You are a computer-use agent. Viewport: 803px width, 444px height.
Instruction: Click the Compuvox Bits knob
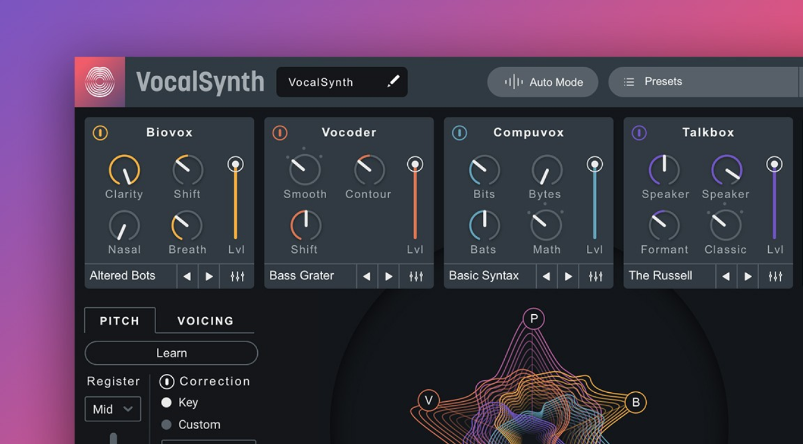pyautogui.click(x=484, y=170)
